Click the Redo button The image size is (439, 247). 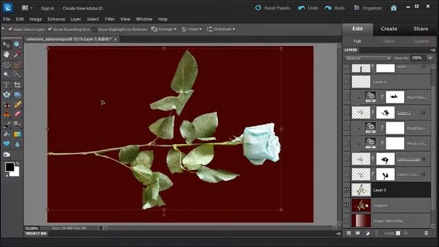pos(335,8)
